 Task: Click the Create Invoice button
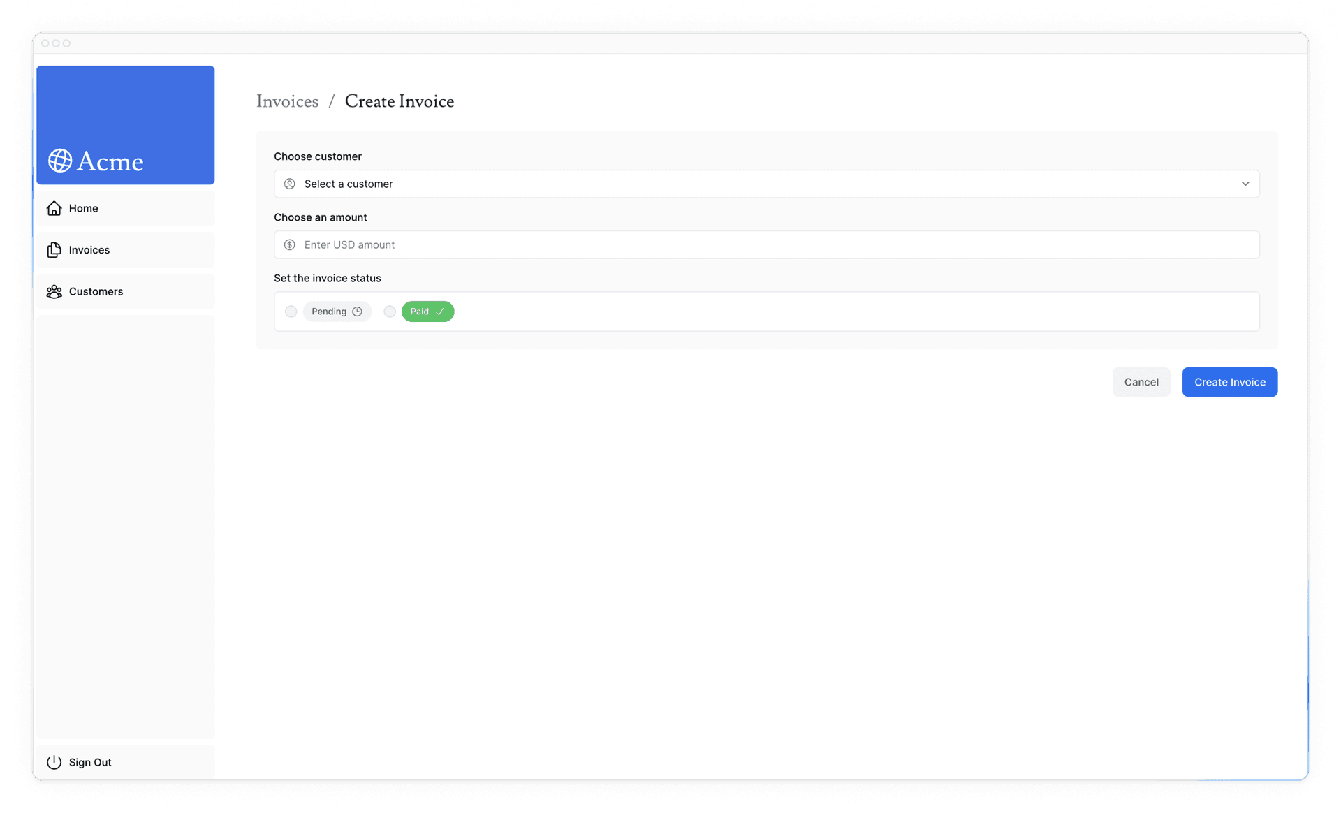point(1229,381)
